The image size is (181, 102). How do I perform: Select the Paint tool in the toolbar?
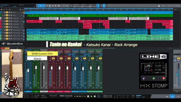[x=53, y=6]
